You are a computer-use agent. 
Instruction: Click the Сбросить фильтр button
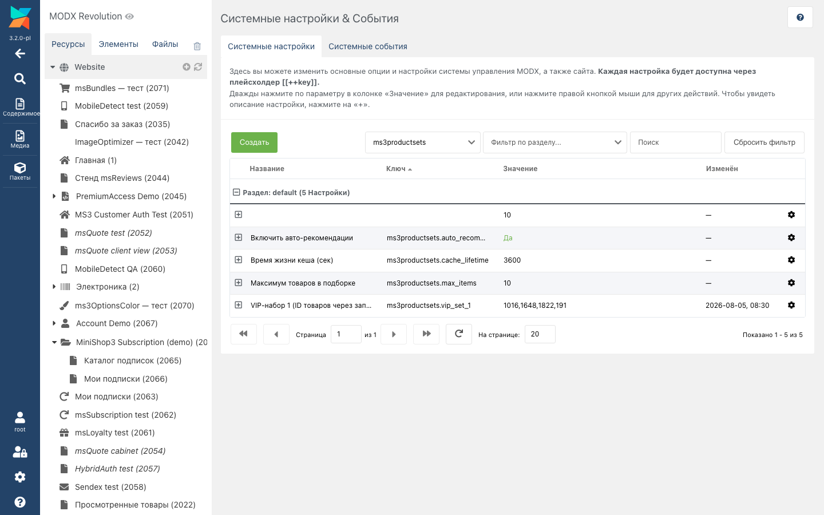click(x=764, y=142)
